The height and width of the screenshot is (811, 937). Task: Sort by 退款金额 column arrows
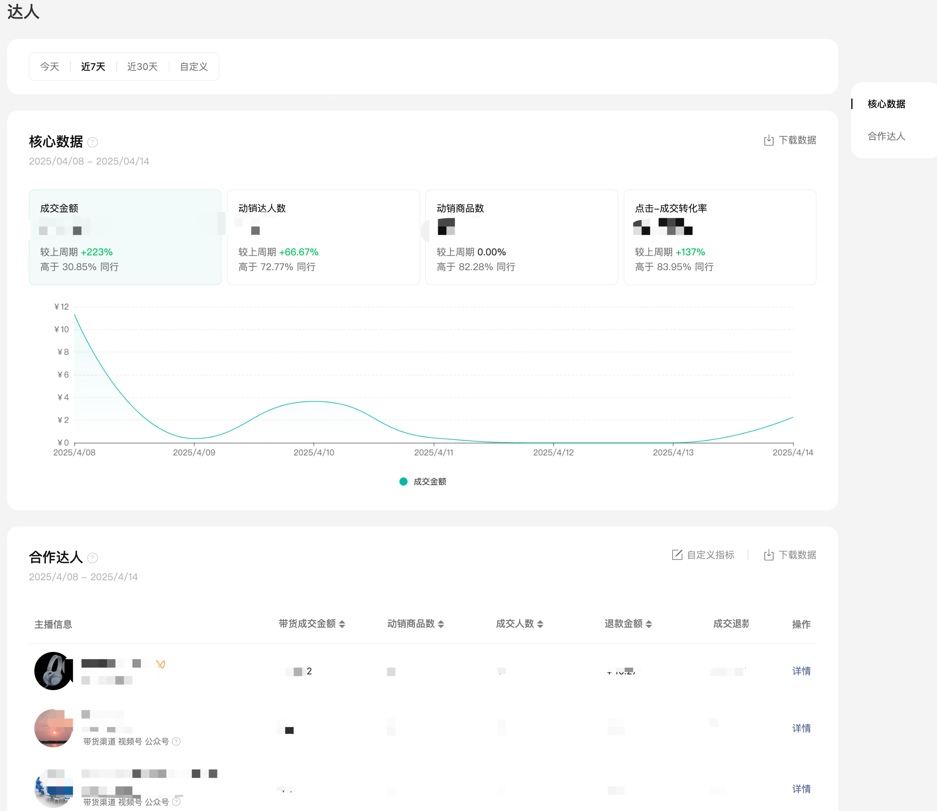coord(649,624)
